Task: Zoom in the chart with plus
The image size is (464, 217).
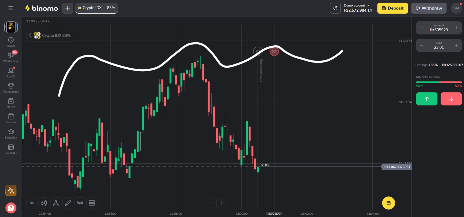Action: (221, 203)
